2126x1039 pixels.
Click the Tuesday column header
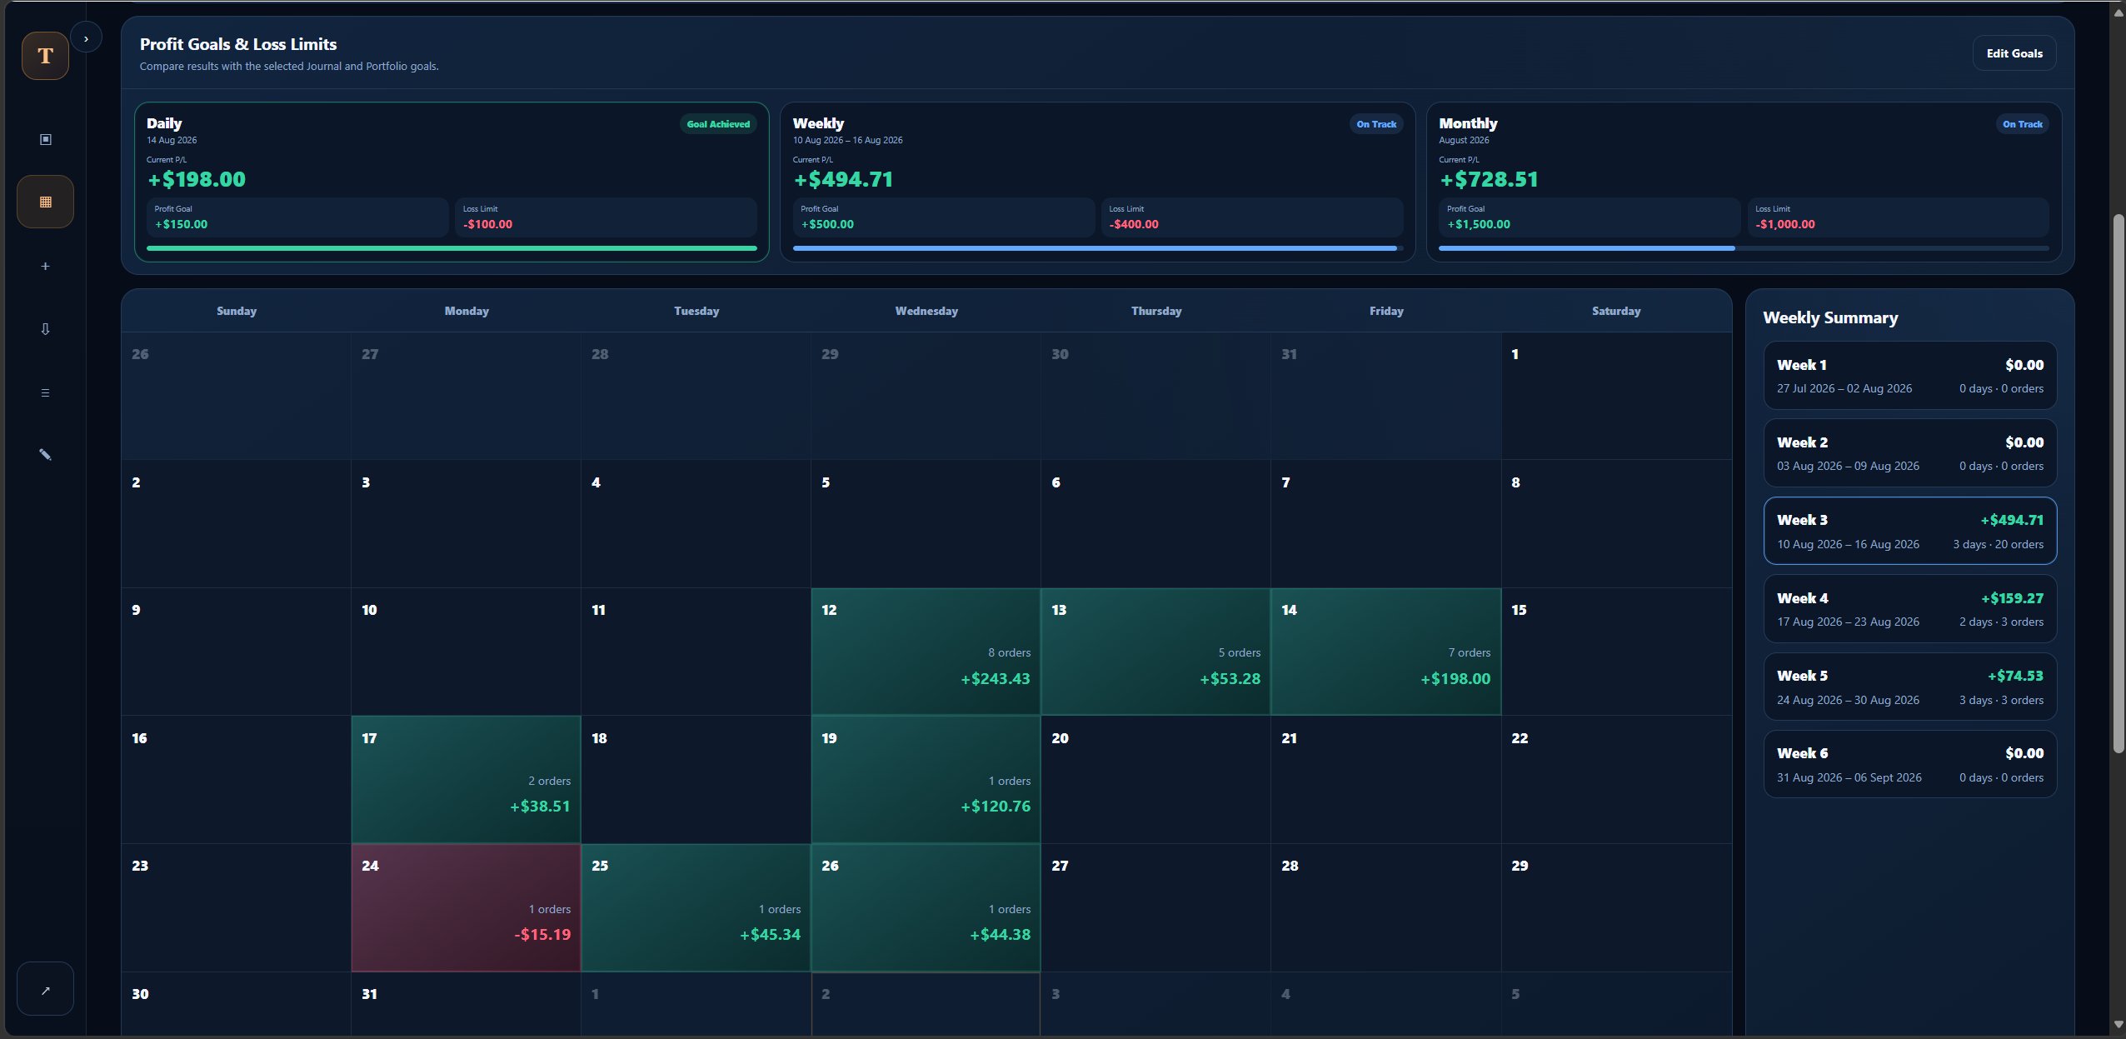tap(696, 311)
